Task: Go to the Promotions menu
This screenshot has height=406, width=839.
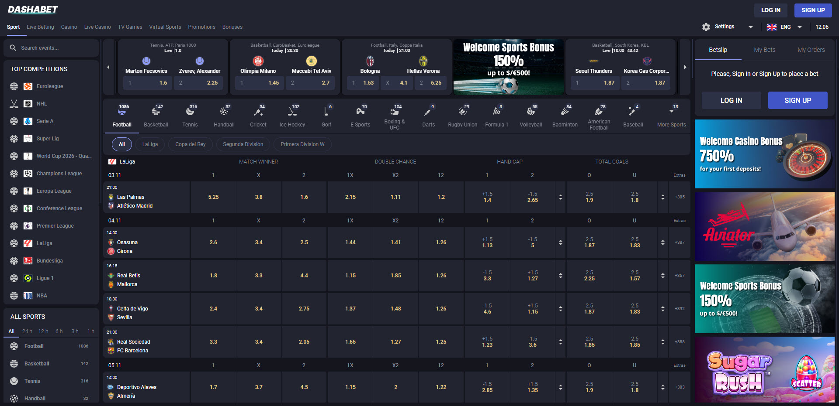Action: tap(201, 27)
